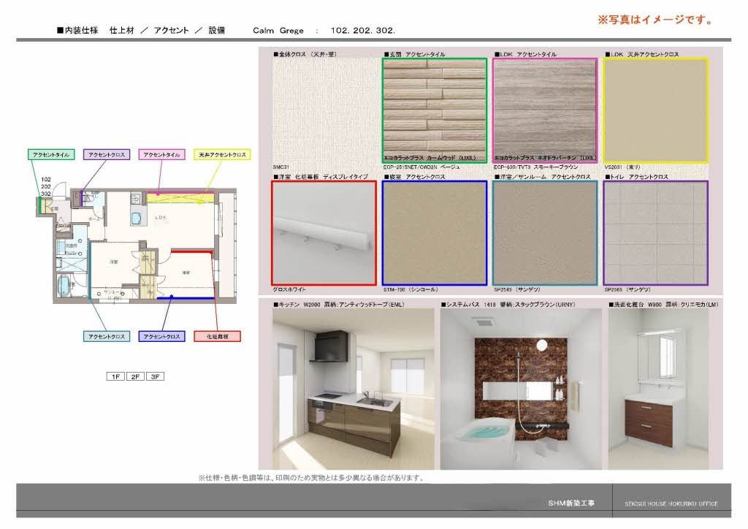The image size is (748, 529).
Task: Click the yellow 天井アクセントクロス label
Action: pos(222,155)
